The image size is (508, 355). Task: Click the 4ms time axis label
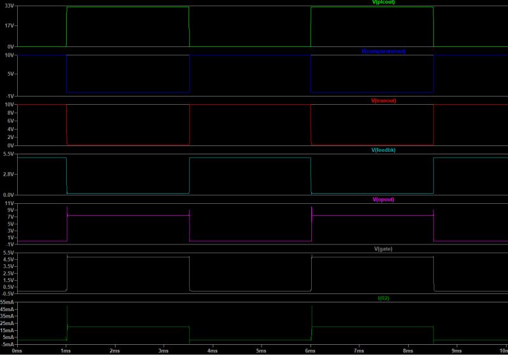tap(213, 351)
